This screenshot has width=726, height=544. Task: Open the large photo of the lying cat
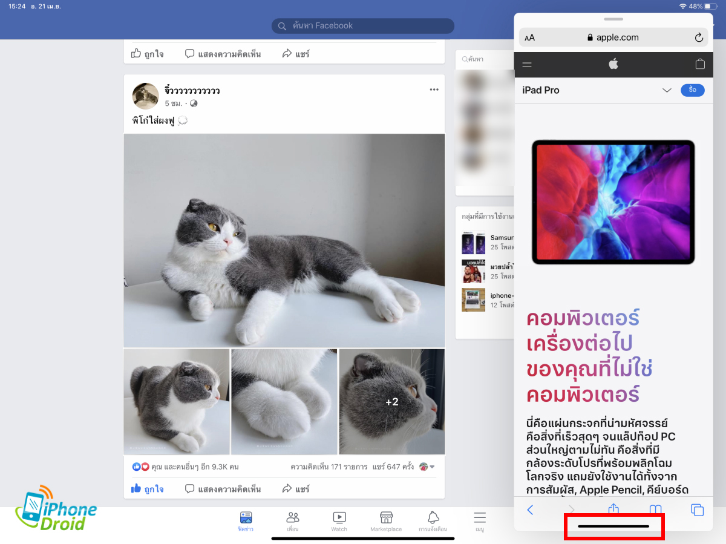tap(284, 240)
